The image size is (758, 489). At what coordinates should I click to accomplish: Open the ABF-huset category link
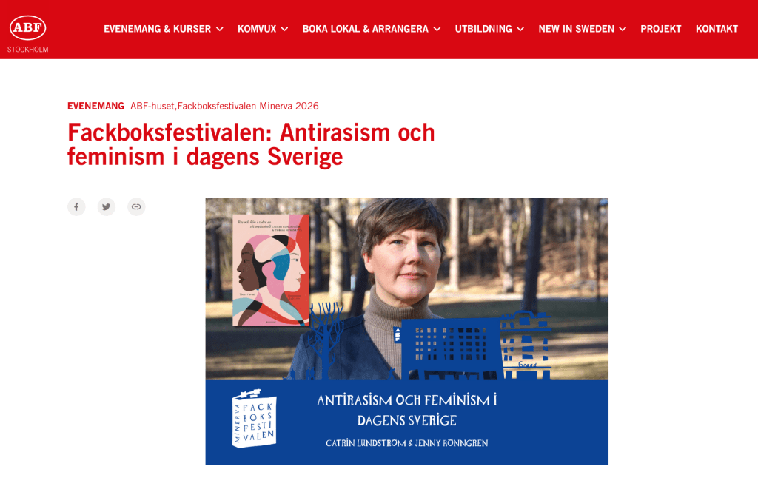pyautogui.click(x=152, y=106)
